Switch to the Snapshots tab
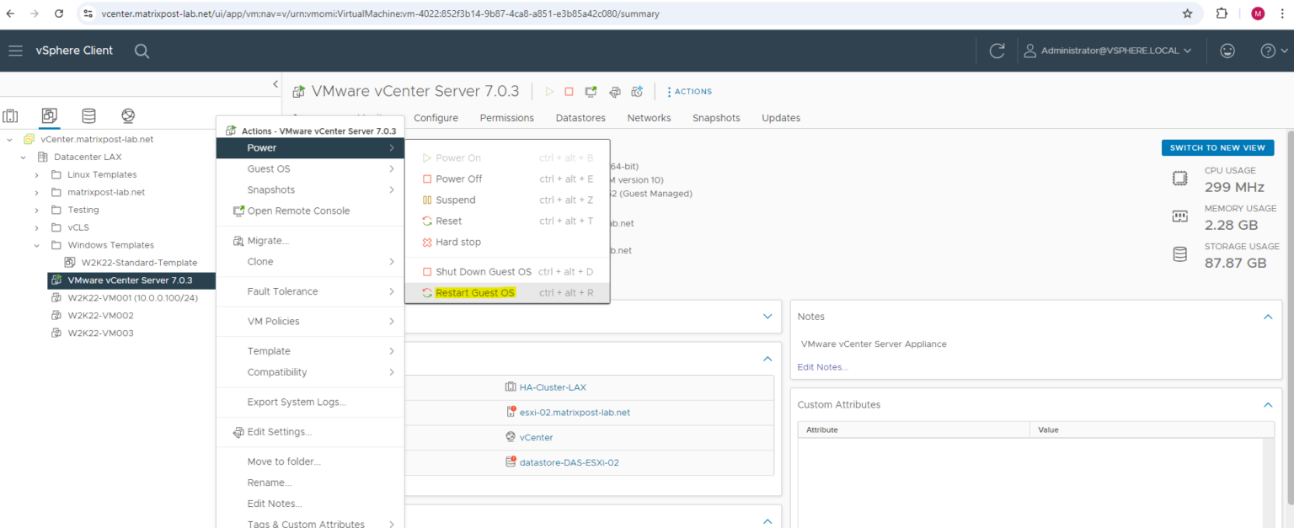The height and width of the screenshot is (528, 1294). pyautogui.click(x=716, y=118)
